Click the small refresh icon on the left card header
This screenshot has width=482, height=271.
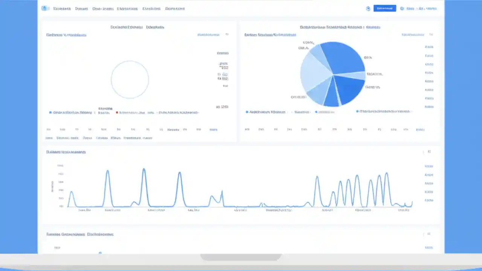coord(227,34)
